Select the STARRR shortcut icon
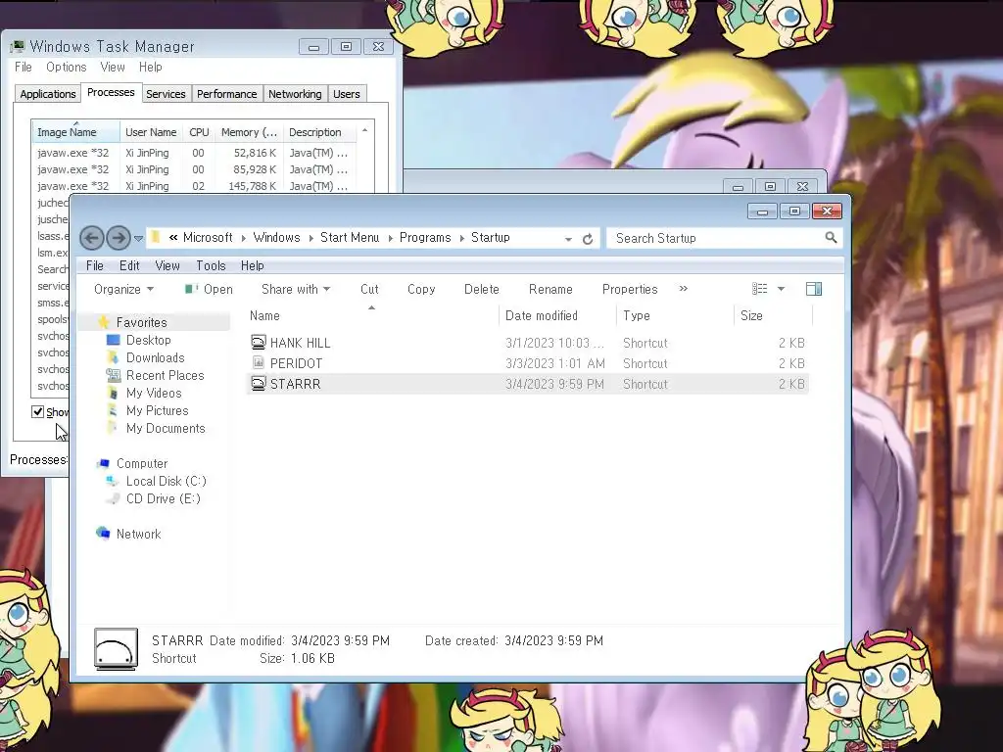 258,384
